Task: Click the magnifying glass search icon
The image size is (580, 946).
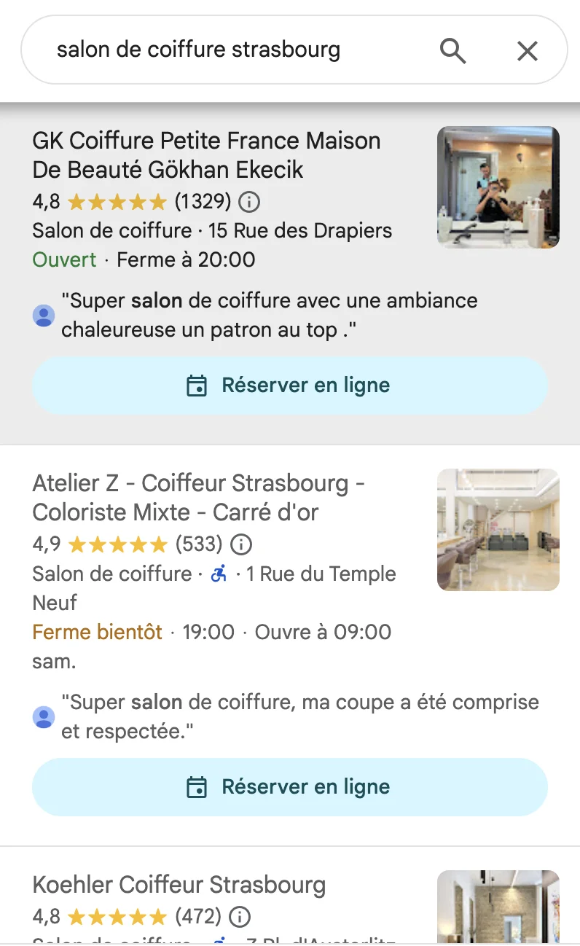Action: pos(452,51)
